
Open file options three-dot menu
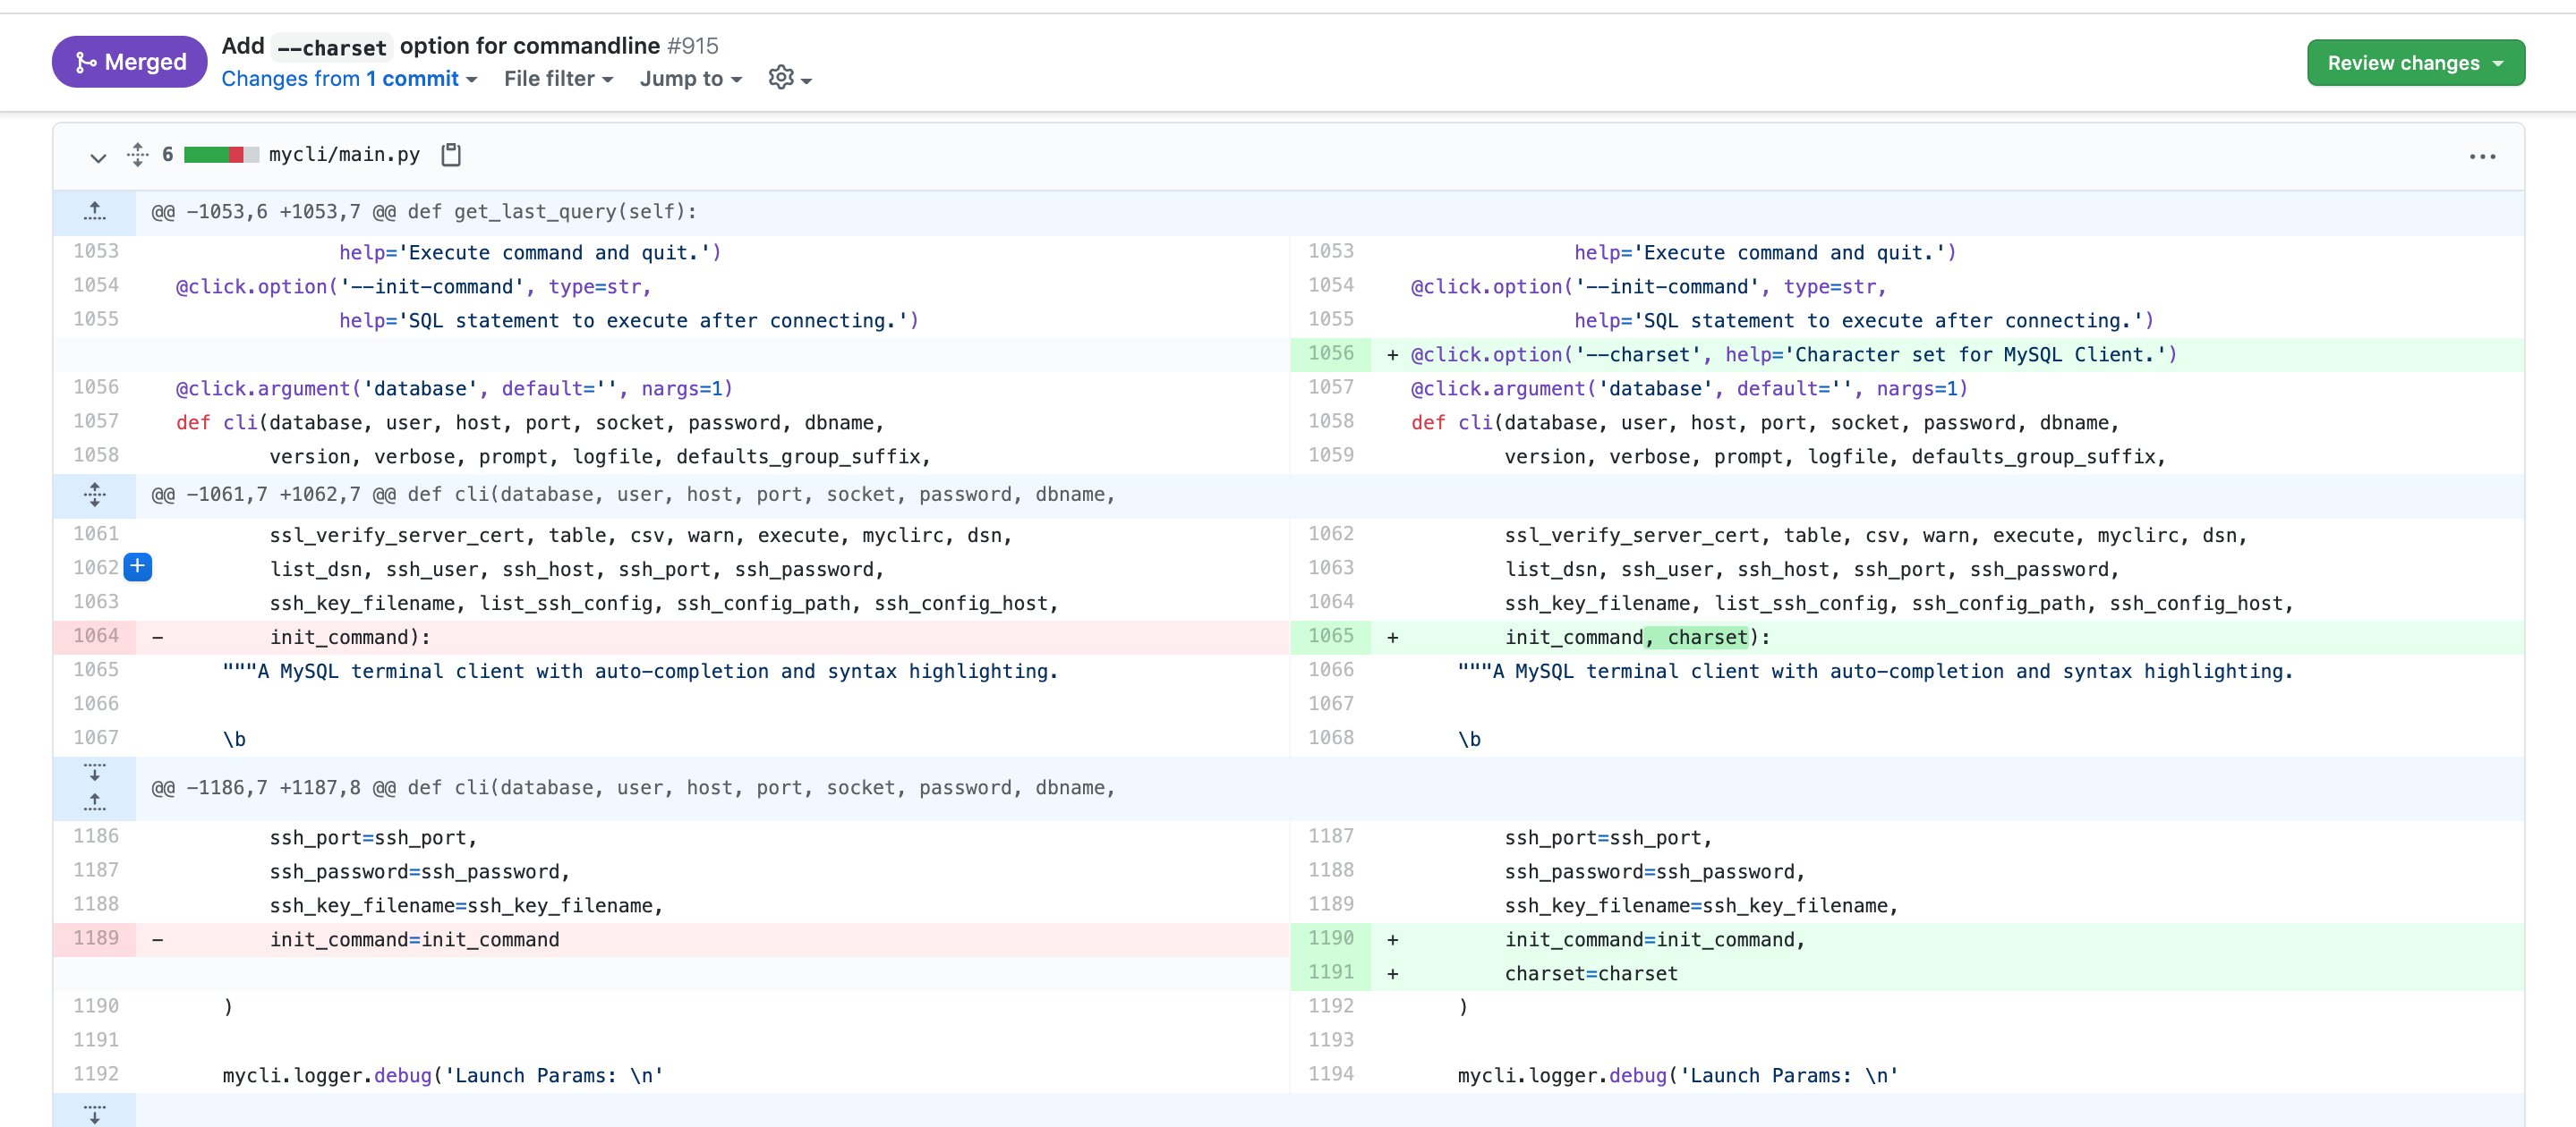pos(2481,156)
